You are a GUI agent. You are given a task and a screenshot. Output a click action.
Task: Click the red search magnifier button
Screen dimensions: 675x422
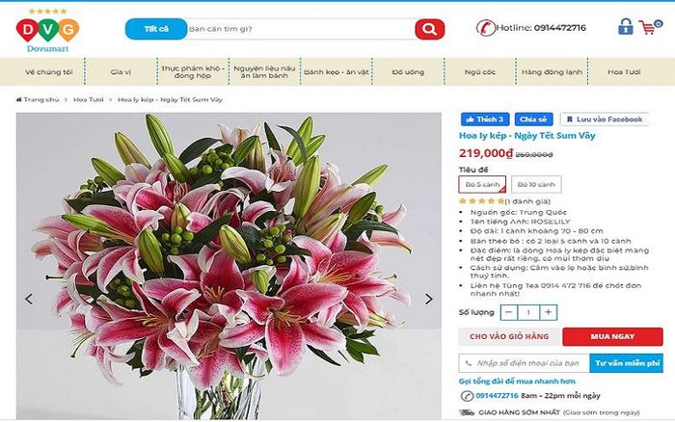coord(429,29)
